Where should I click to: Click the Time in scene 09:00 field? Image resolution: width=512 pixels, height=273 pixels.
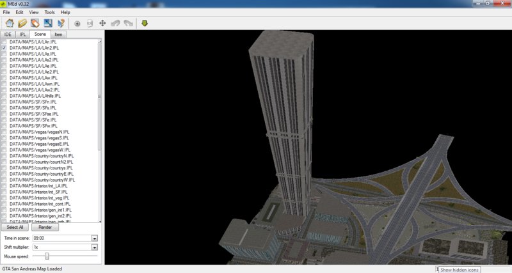(x=62, y=238)
